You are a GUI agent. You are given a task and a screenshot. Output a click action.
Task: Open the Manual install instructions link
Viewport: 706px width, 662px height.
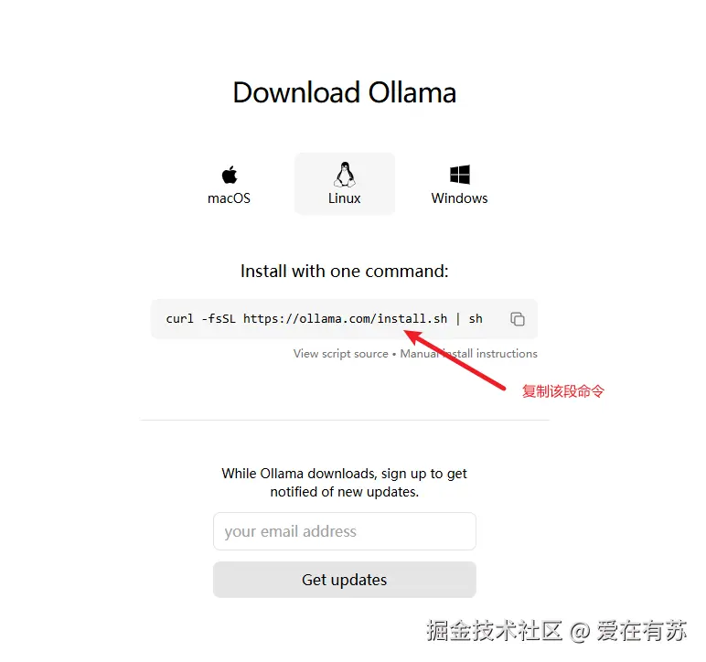coord(469,354)
